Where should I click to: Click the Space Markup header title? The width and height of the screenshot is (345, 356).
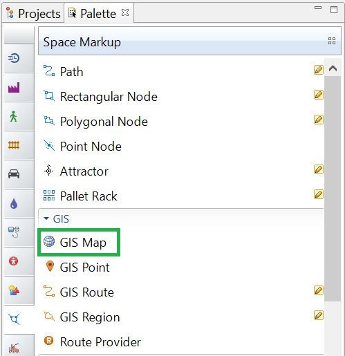pyautogui.click(x=82, y=42)
